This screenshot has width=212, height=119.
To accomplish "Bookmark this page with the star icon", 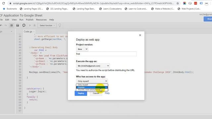I will (x=178, y=3).
